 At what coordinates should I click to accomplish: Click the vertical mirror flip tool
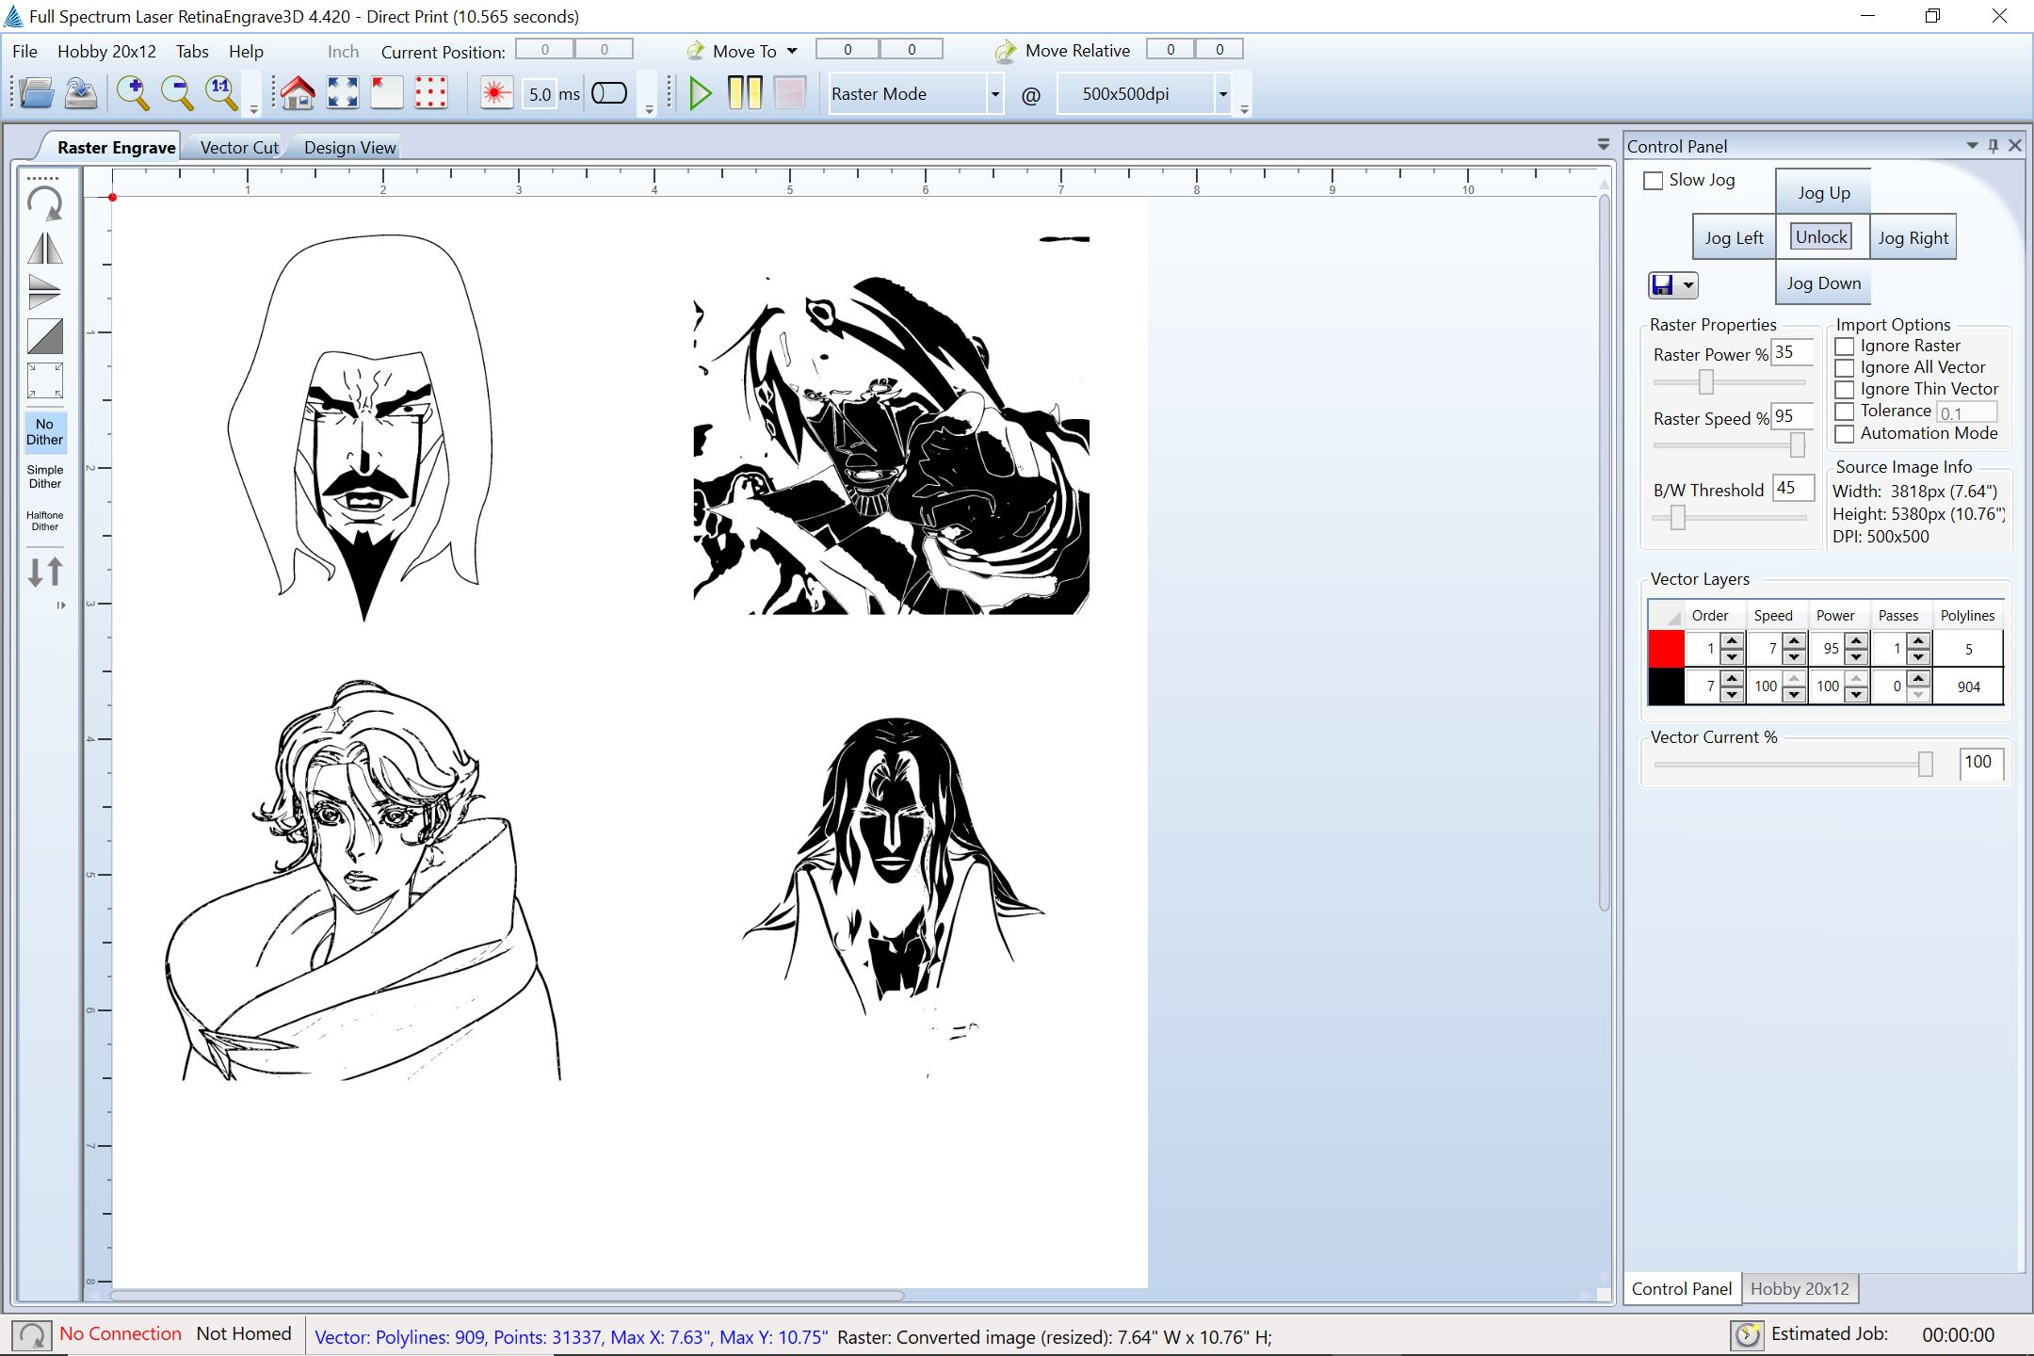pyautogui.click(x=45, y=292)
